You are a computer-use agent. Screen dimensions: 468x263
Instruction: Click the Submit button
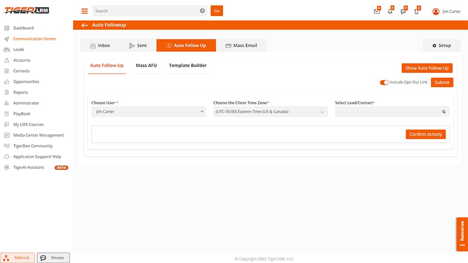[442, 82]
